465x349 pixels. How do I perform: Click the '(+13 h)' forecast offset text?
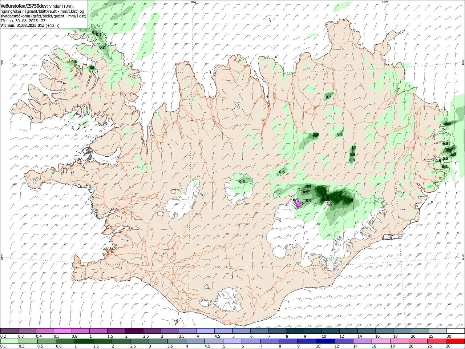point(53,25)
